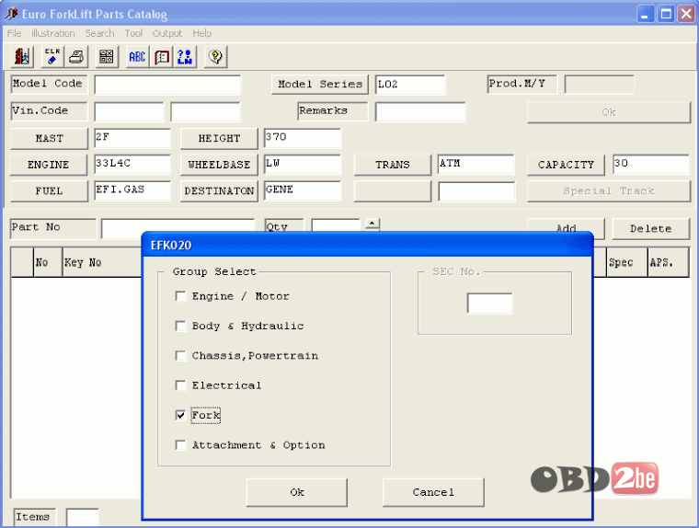Click the Key No column header
This screenshot has width=699, height=528.
pos(102,263)
